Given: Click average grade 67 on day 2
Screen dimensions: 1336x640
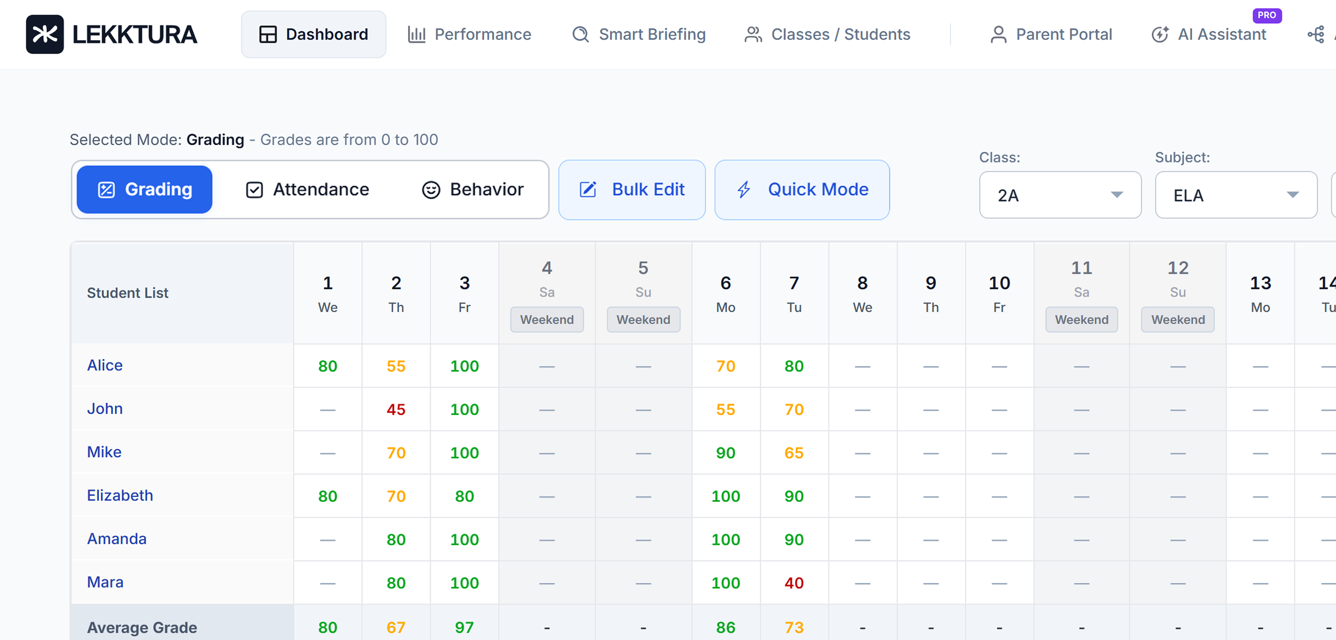Looking at the screenshot, I should pos(396,627).
